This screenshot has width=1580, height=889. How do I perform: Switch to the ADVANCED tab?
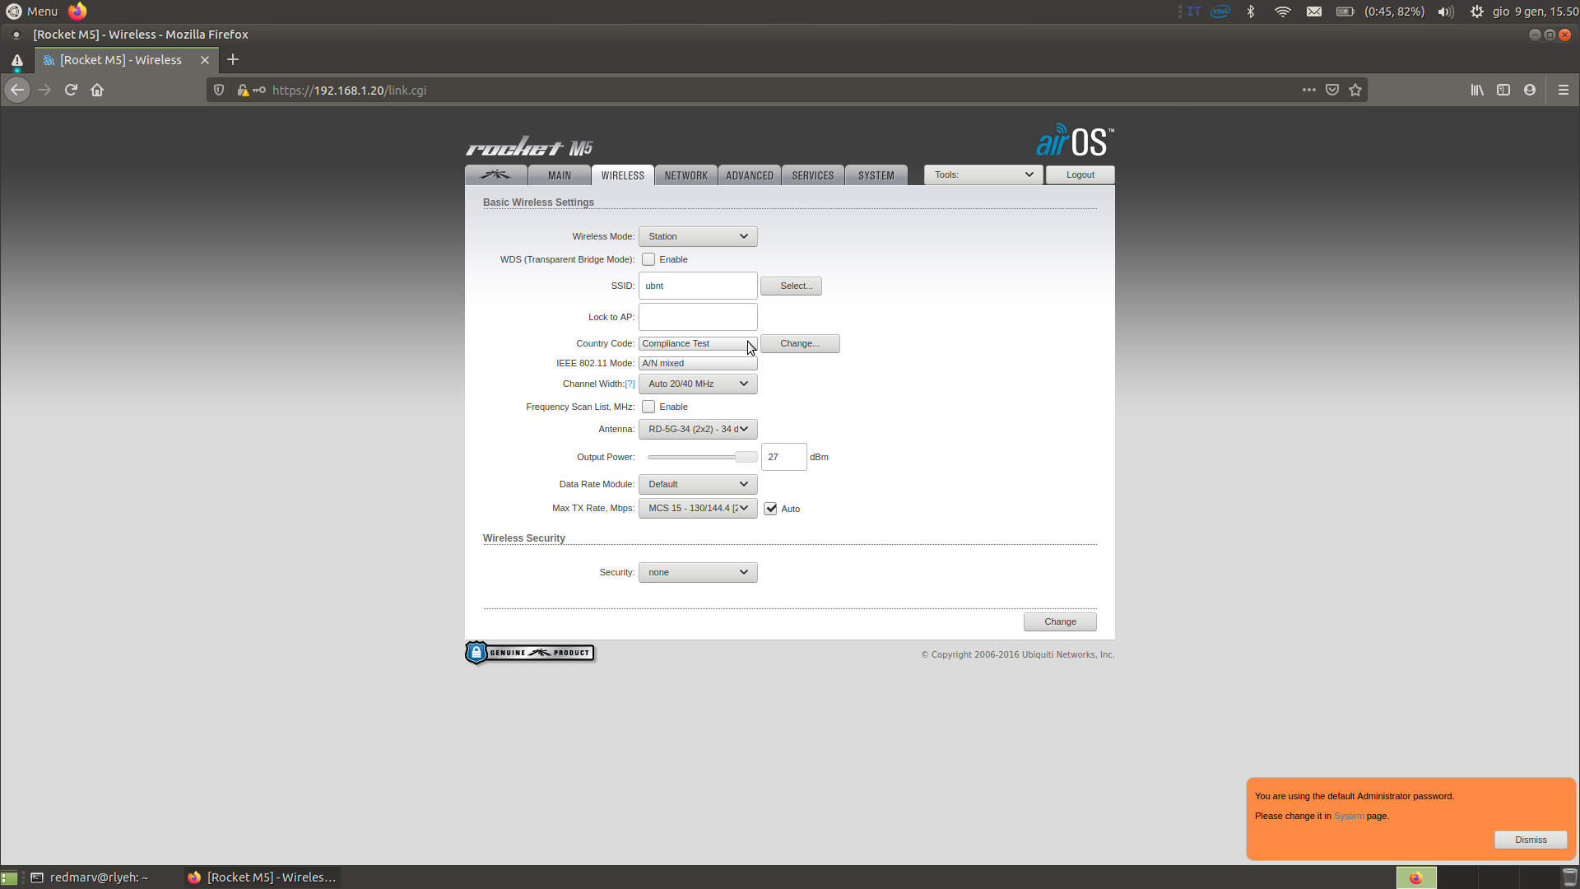point(750,175)
